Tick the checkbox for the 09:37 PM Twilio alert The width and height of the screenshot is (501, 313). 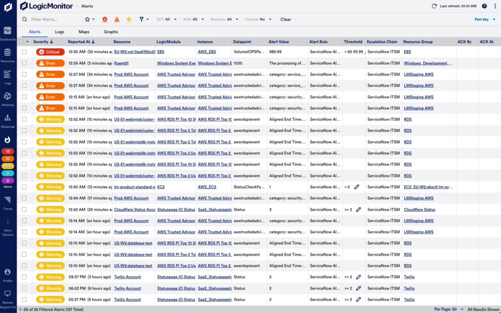(x=24, y=277)
